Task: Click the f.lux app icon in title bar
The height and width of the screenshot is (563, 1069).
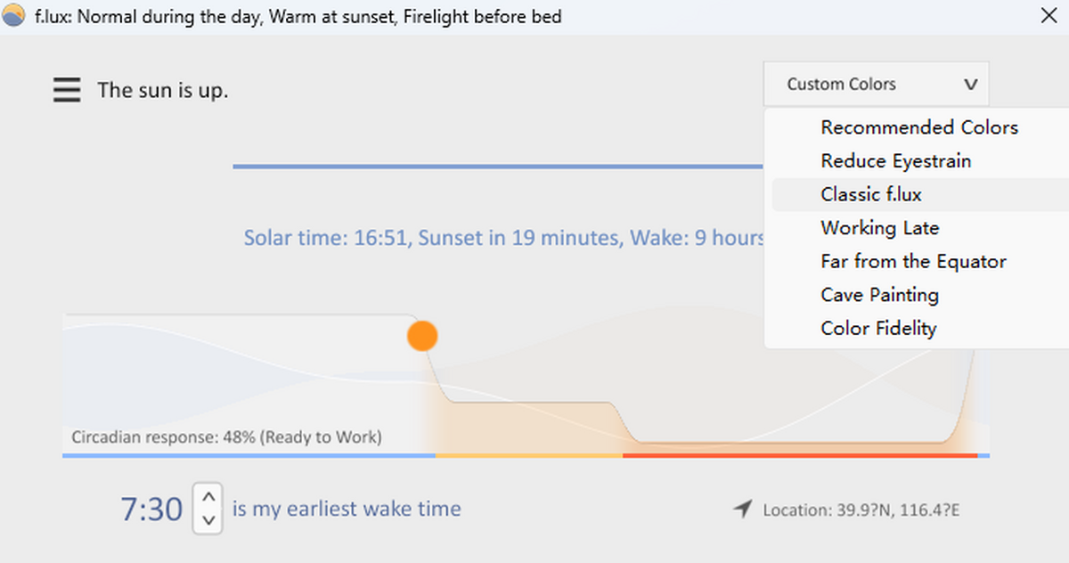Action: [13, 16]
